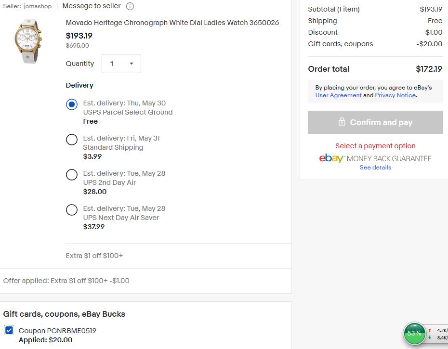Click the red upload speed arrow indicator
Viewport: 448px width, 349px height.
click(429, 330)
